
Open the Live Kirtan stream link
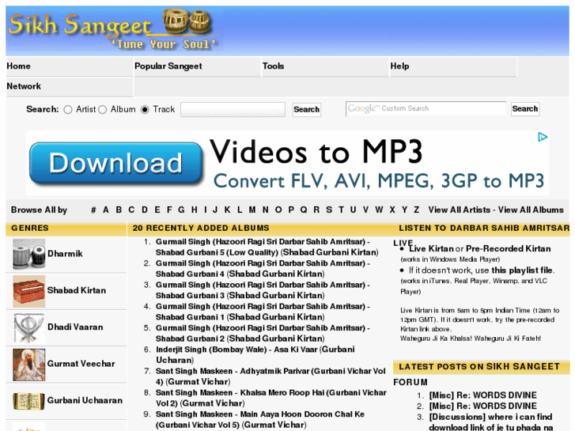tap(431, 249)
